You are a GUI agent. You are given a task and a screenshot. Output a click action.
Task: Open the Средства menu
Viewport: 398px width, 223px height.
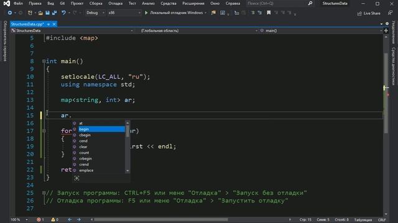pyautogui.click(x=169, y=3)
